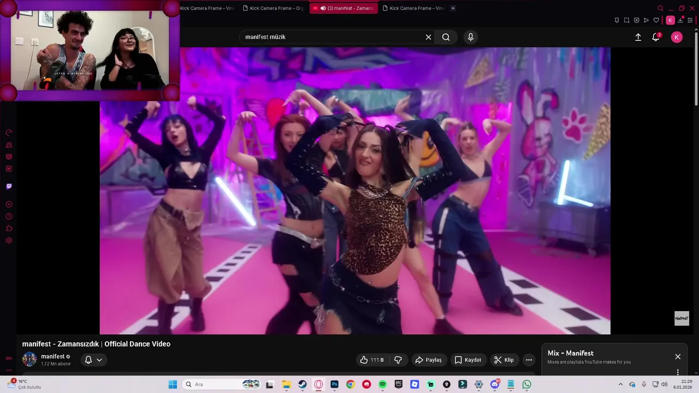Open Steam from the taskbar

click(302, 384)
